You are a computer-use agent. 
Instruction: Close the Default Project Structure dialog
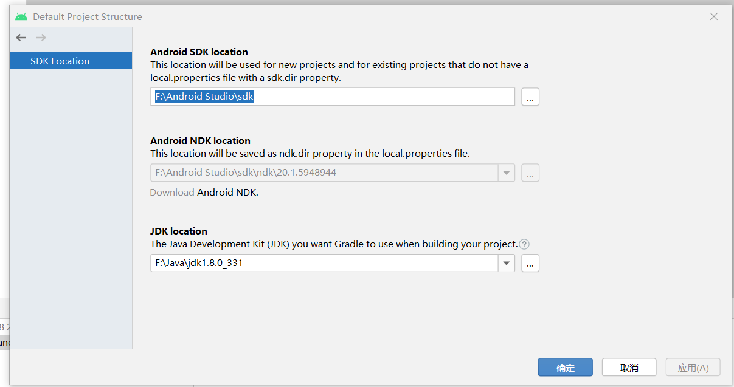(x=714, y=16)
